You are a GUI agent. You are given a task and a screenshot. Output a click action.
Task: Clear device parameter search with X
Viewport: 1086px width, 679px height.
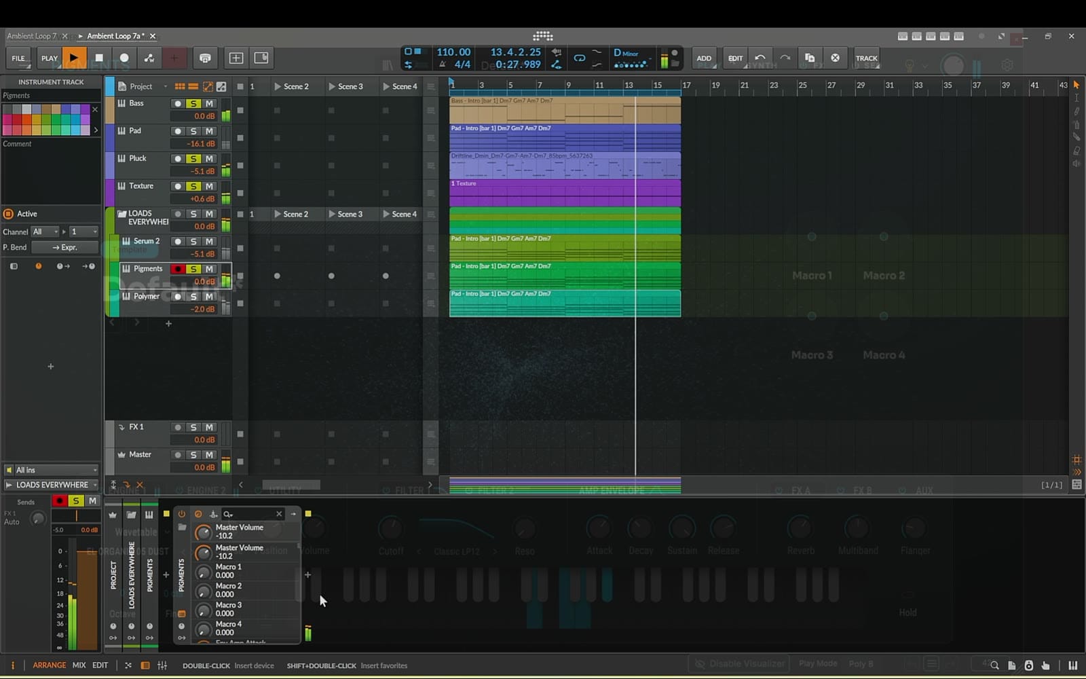point(278,514)
